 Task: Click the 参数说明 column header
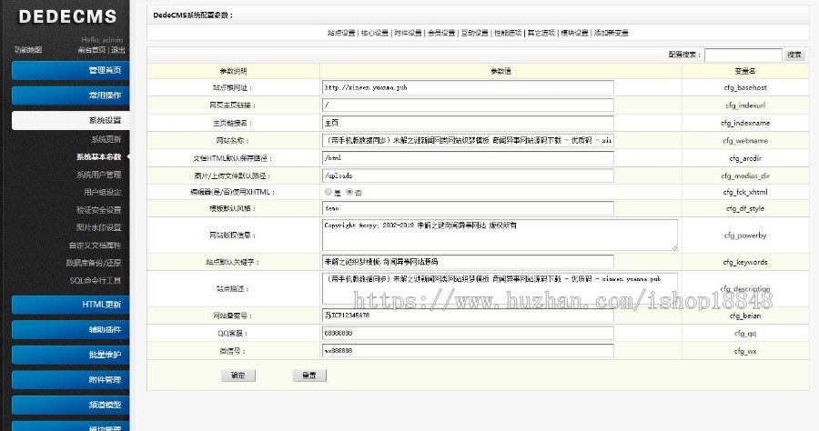pos(234,71)
